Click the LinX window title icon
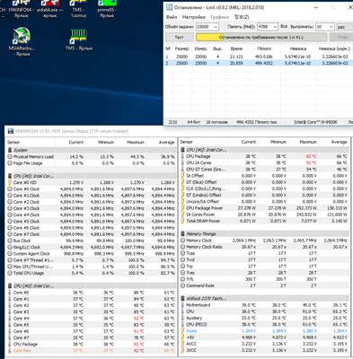Screen dimensions: 353x359 (x=170, y=7)
